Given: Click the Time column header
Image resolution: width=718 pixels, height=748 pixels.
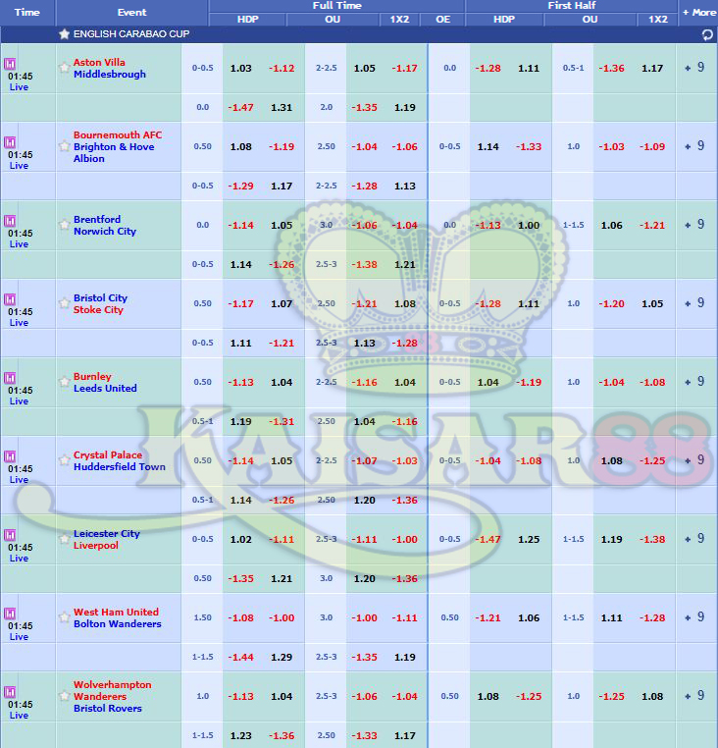Looking at the screenshot, I should pos(27,13).
